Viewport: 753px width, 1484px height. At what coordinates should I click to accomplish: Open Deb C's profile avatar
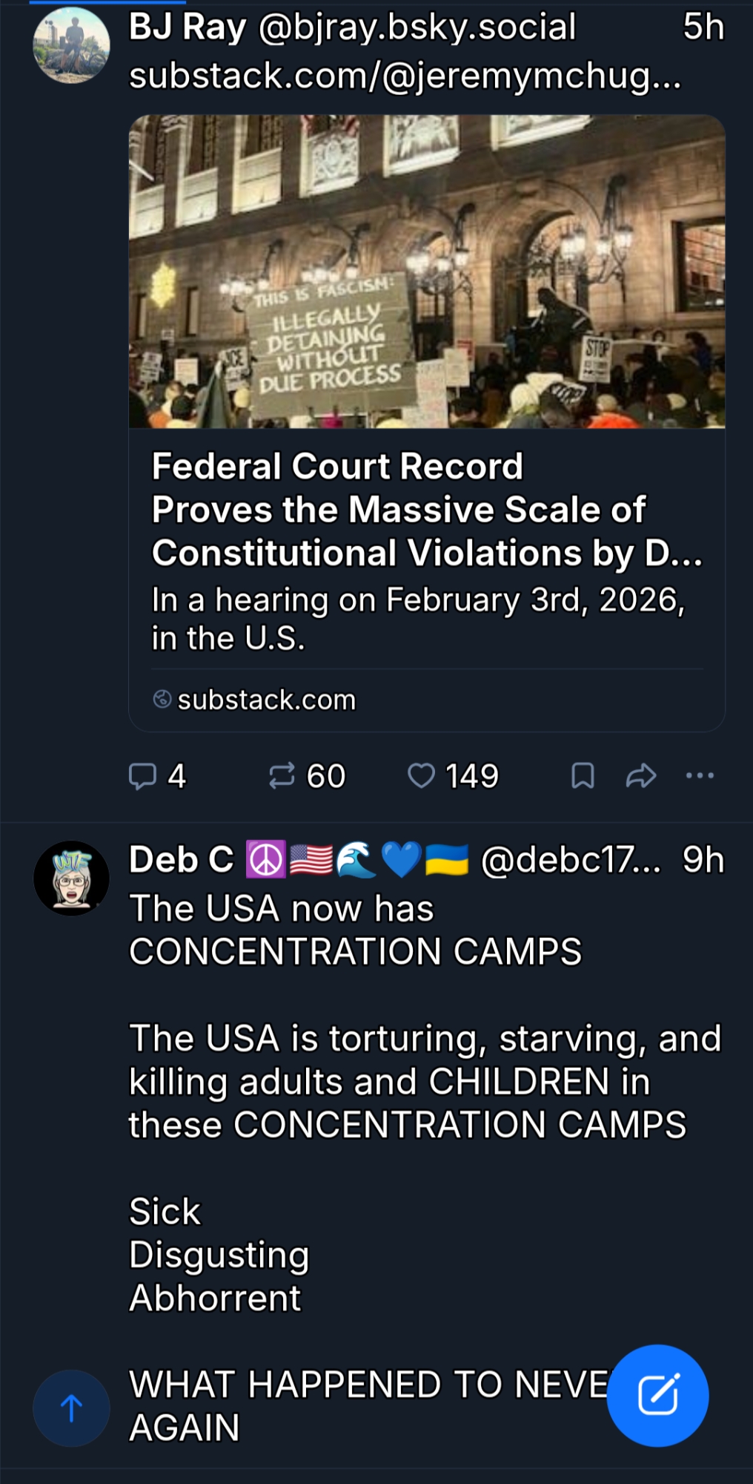pyautogui.click(x=71, y=878)
